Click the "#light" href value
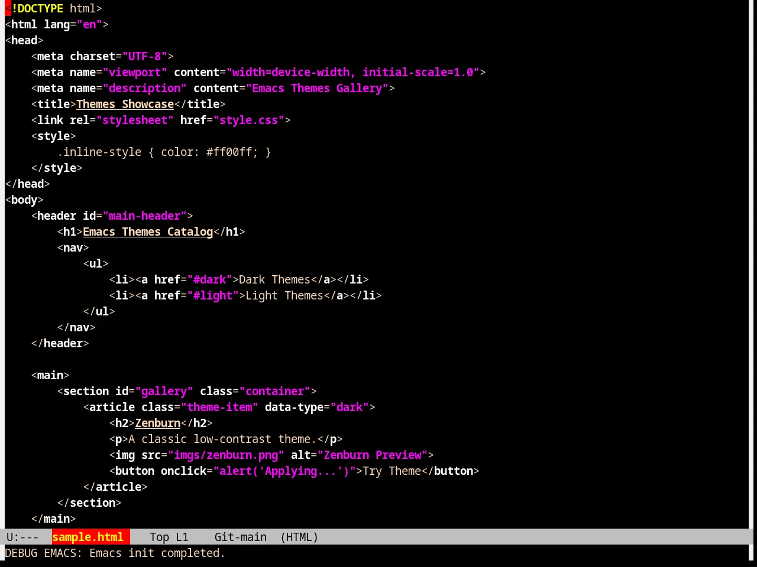Image resolution: width=757 pixels, height=567 pixels. point(213,295)
